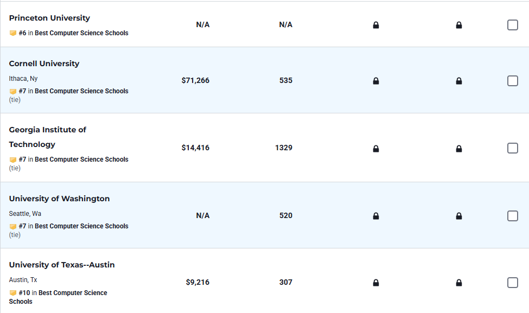Enable University of Washington compare checkbox
529x313 pixels.
(x=513, y=216)
